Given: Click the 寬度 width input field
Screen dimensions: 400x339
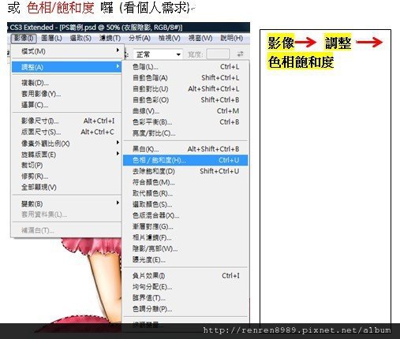Looking at the screenshot, I should click(218, 54).
